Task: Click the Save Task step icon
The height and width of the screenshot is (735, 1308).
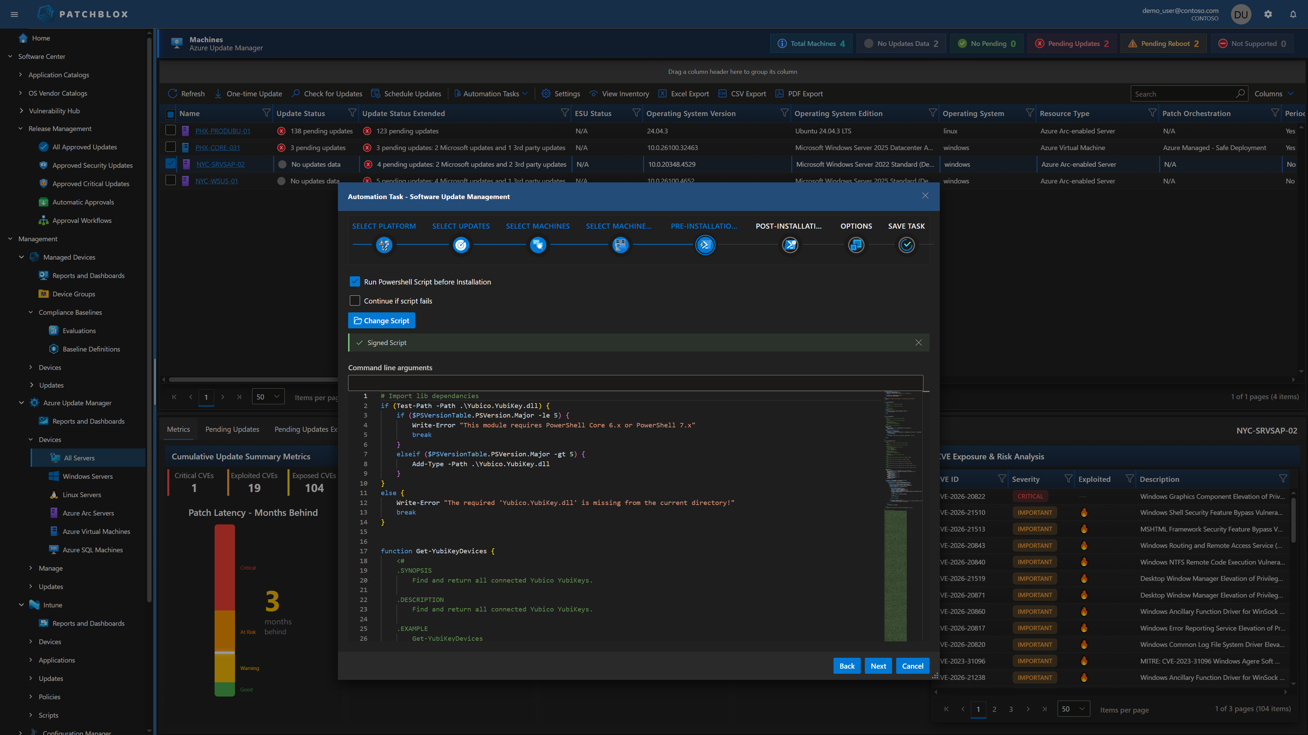Action: pos(906,245)
